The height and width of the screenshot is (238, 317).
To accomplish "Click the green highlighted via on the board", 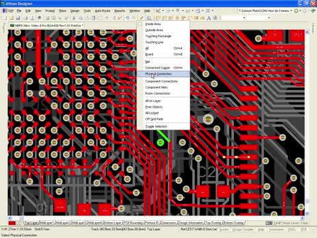I will (x=160, y=142).
